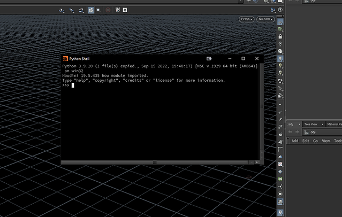Toggle the bottom highlighted light bulb icon
Viewport: 342px width, 217px height.
(x=280, y=212)
